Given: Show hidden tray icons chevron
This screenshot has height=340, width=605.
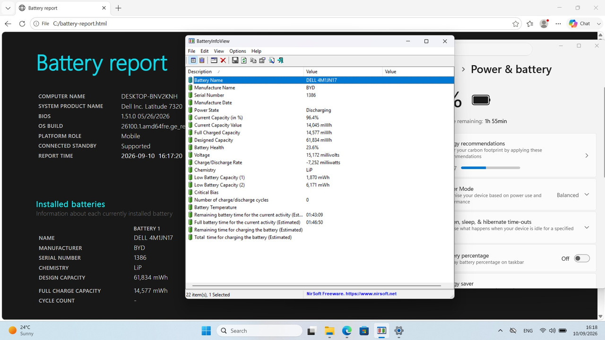Looking at the screenshot, I should point(501,331).
